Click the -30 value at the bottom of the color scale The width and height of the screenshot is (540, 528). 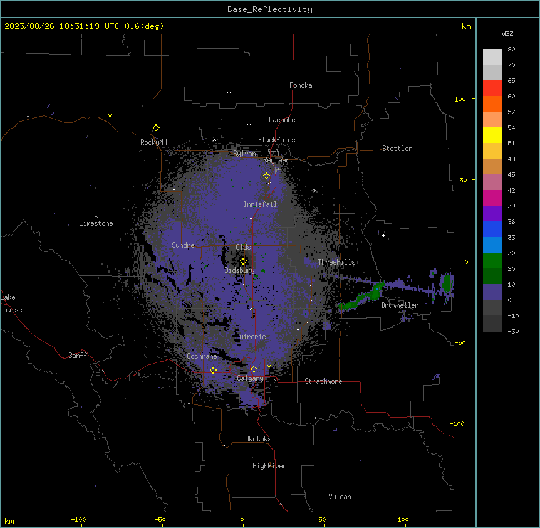513,331
